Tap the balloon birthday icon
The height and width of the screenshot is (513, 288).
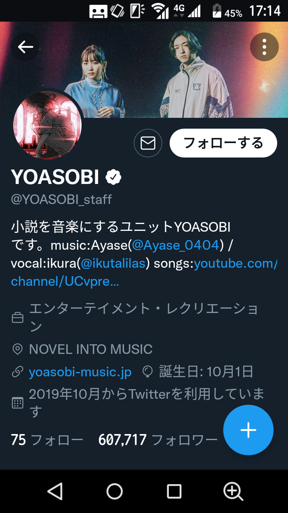click(148, 372)
